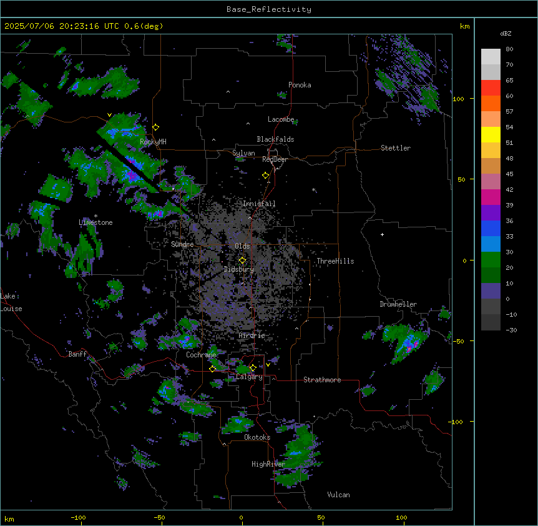Click the yellow diamond marker between Olds and Didsbury

(x=242, y=260)
